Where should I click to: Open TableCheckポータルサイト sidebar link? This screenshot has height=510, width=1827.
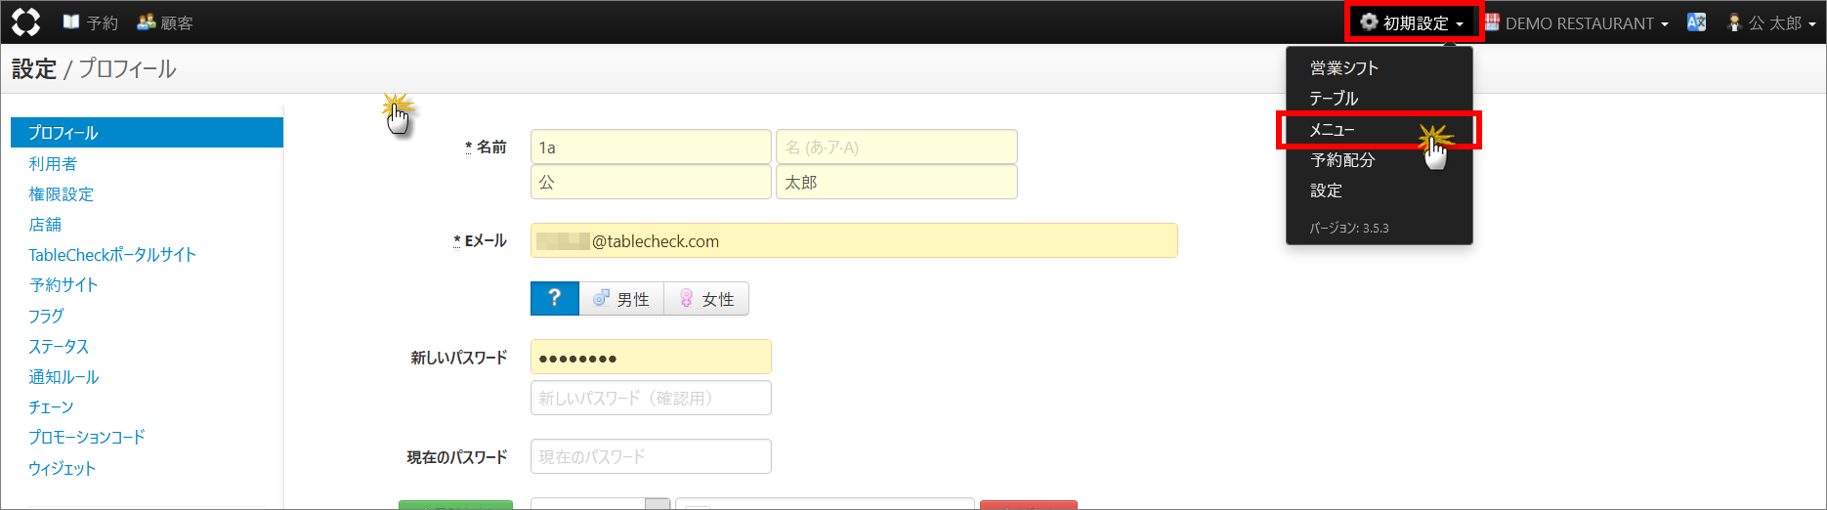pos(112,255)
